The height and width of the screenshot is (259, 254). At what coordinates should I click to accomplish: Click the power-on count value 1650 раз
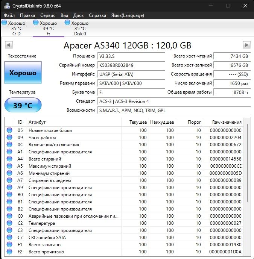[x=232, y=83]
